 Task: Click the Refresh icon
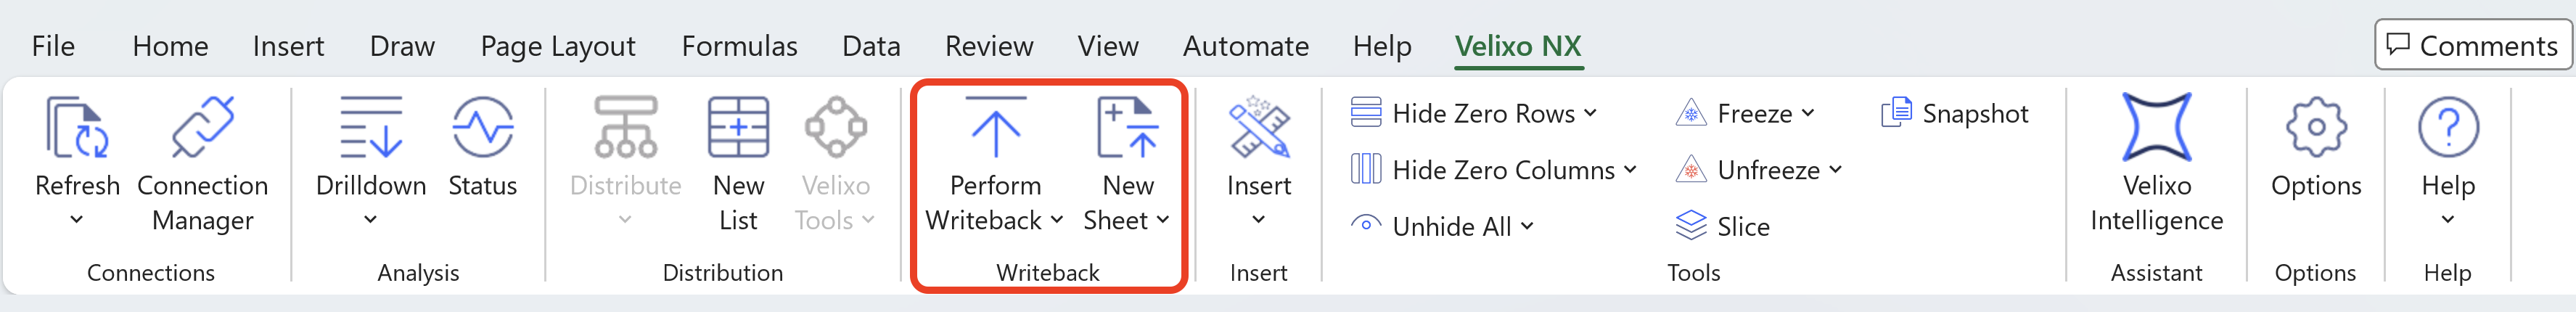(76, 128)
